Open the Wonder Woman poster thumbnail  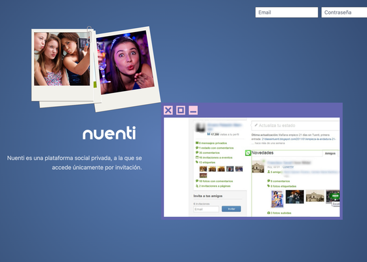tap(277, 198)
